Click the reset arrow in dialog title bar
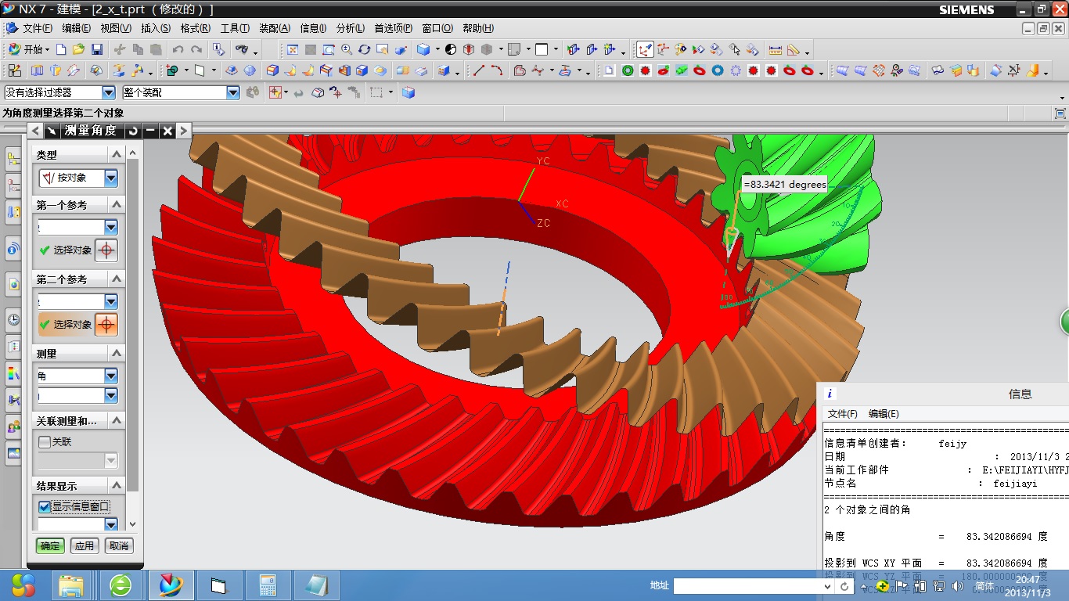Screen dimensions: 1069x601 133,131
